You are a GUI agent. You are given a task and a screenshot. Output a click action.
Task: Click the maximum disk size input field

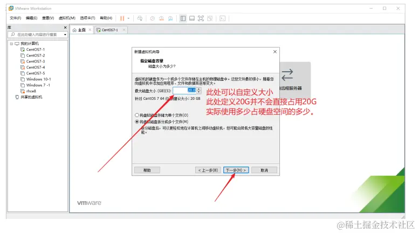pos(184,91)
